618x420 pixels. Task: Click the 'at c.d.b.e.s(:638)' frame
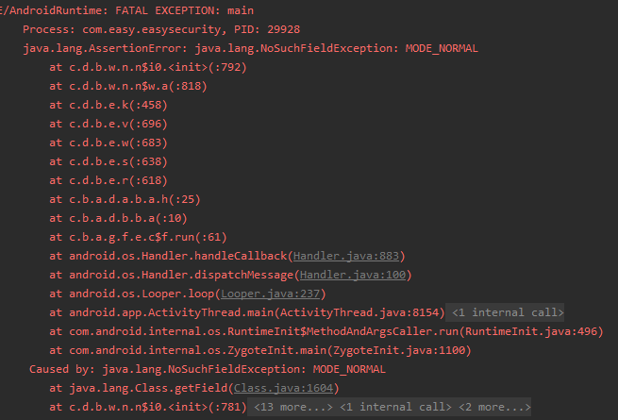tap(109, 161)
